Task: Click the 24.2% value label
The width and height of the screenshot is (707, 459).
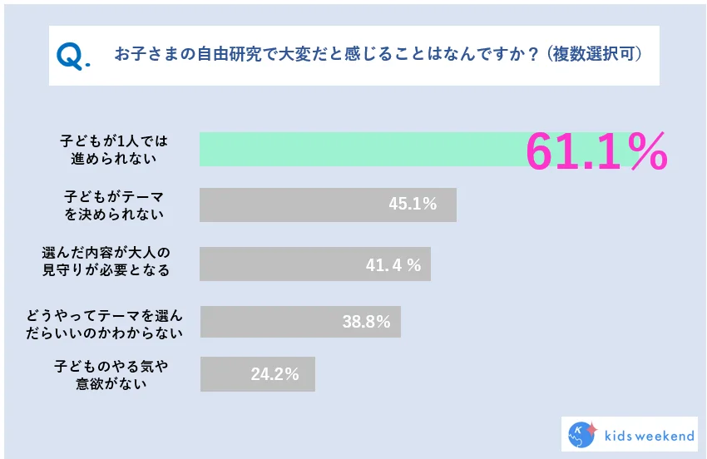Action: [x=274, y=374]
